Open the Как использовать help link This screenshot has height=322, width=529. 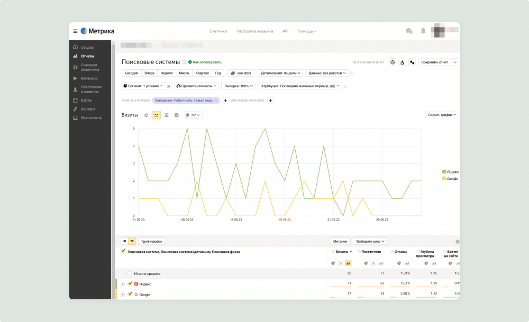[x=205, y=62]
